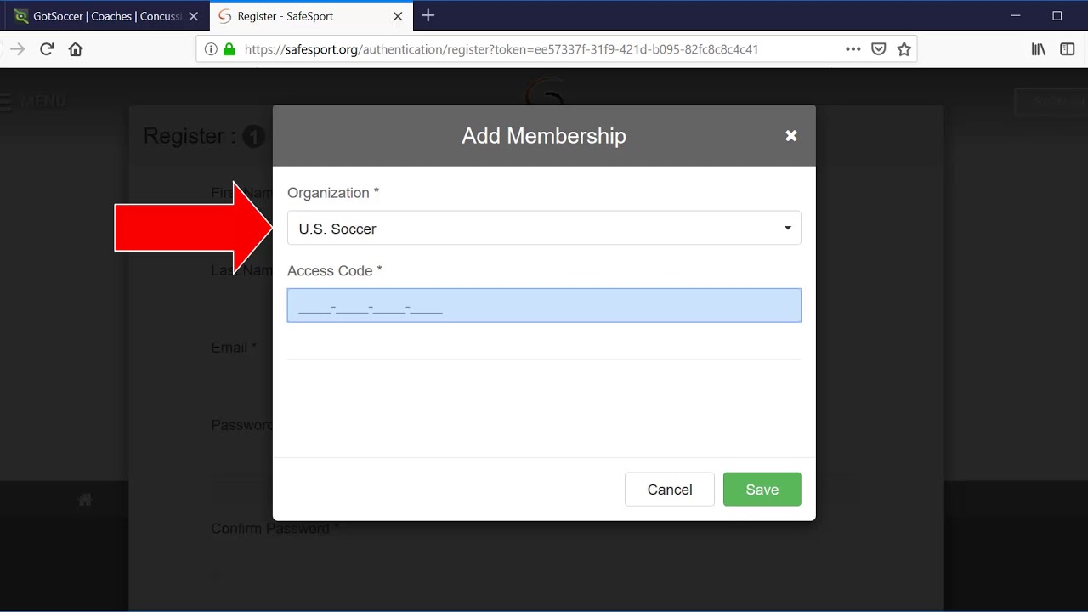Click the green Save button
The height and width of the screenshot is (612, 1088).
[x=762, y=490]
